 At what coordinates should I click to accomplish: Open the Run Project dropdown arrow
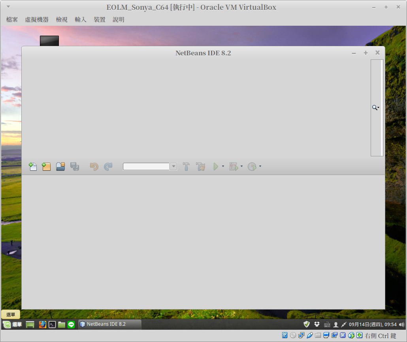(x=223, y=166)
